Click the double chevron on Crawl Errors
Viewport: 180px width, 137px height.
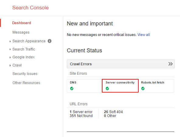click(171, 64)
